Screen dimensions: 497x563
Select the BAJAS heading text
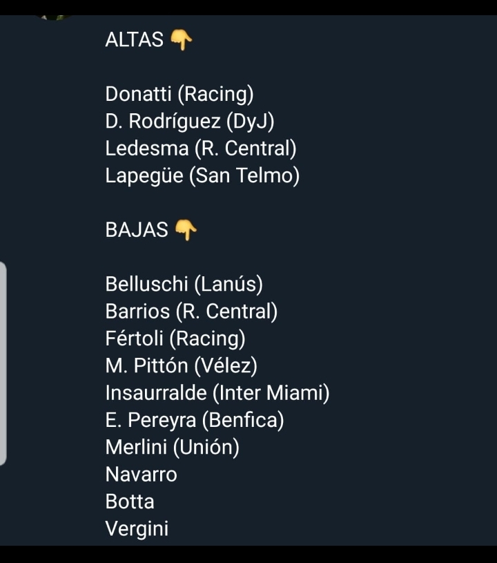(x=137, y=231)
